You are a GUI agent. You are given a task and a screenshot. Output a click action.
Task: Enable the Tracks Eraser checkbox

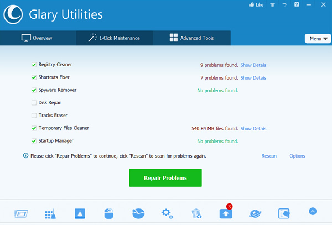coord(34,116)
